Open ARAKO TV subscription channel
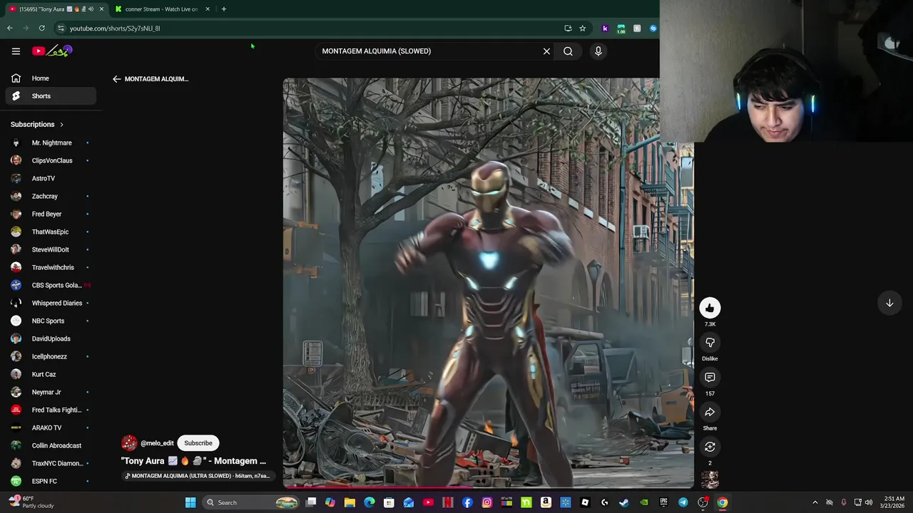The image size is (913, 513). (x=50, y=427)
